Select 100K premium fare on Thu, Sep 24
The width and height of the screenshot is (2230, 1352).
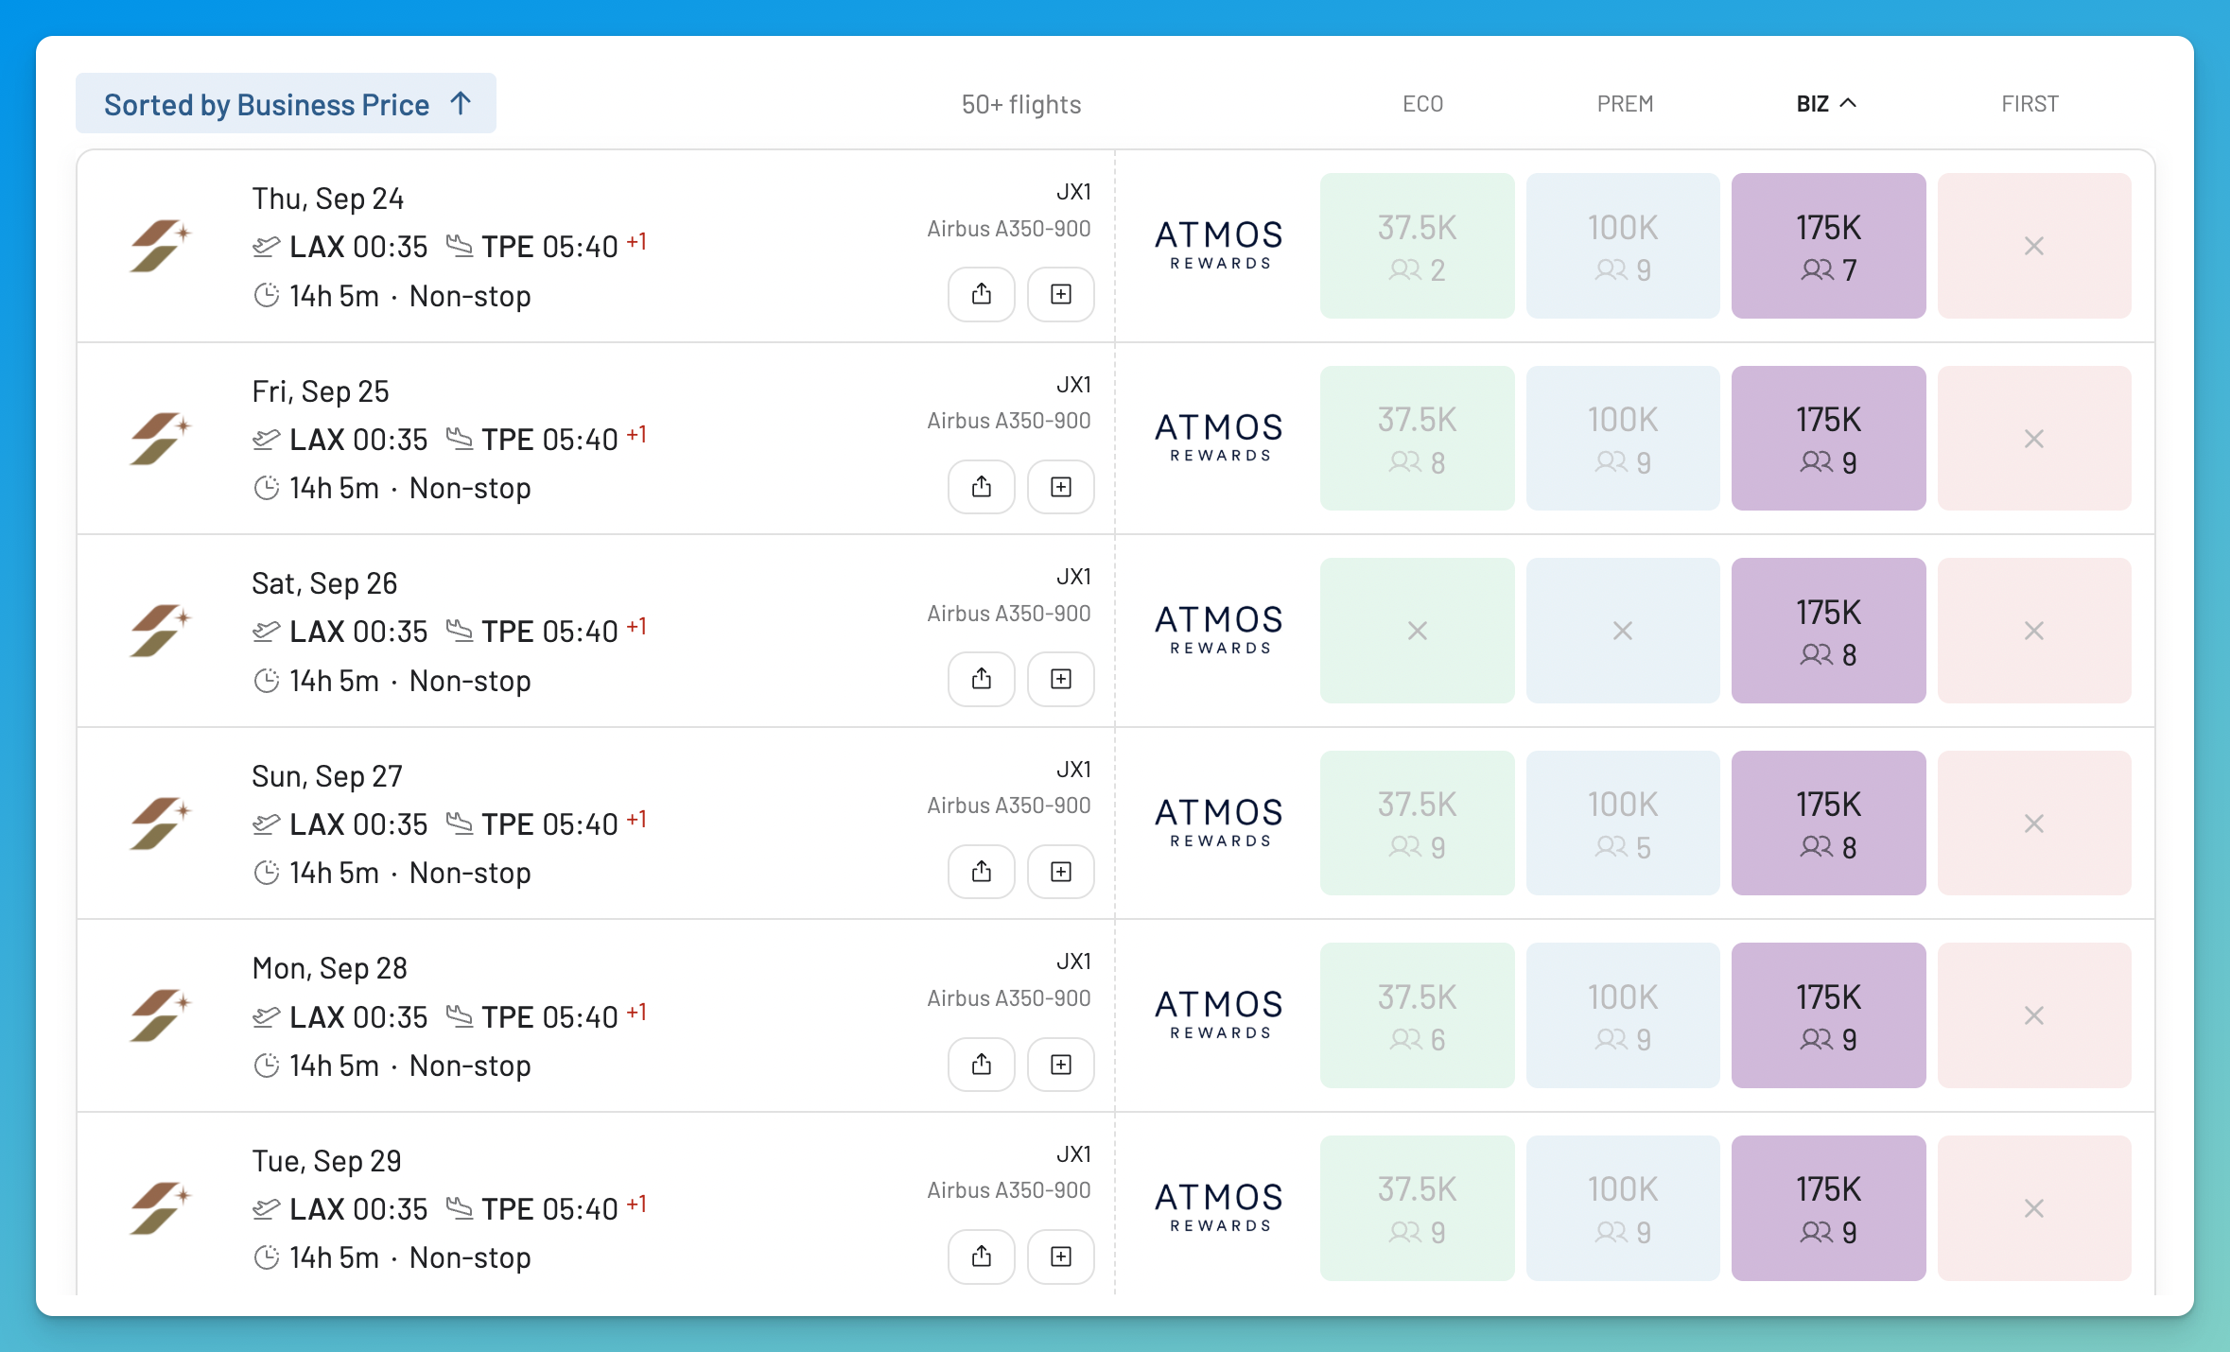click(x=1623, y=246)
